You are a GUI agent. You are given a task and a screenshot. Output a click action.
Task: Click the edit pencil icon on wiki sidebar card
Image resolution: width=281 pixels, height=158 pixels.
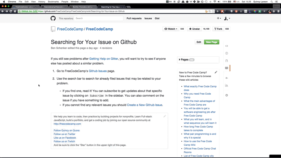216,72
